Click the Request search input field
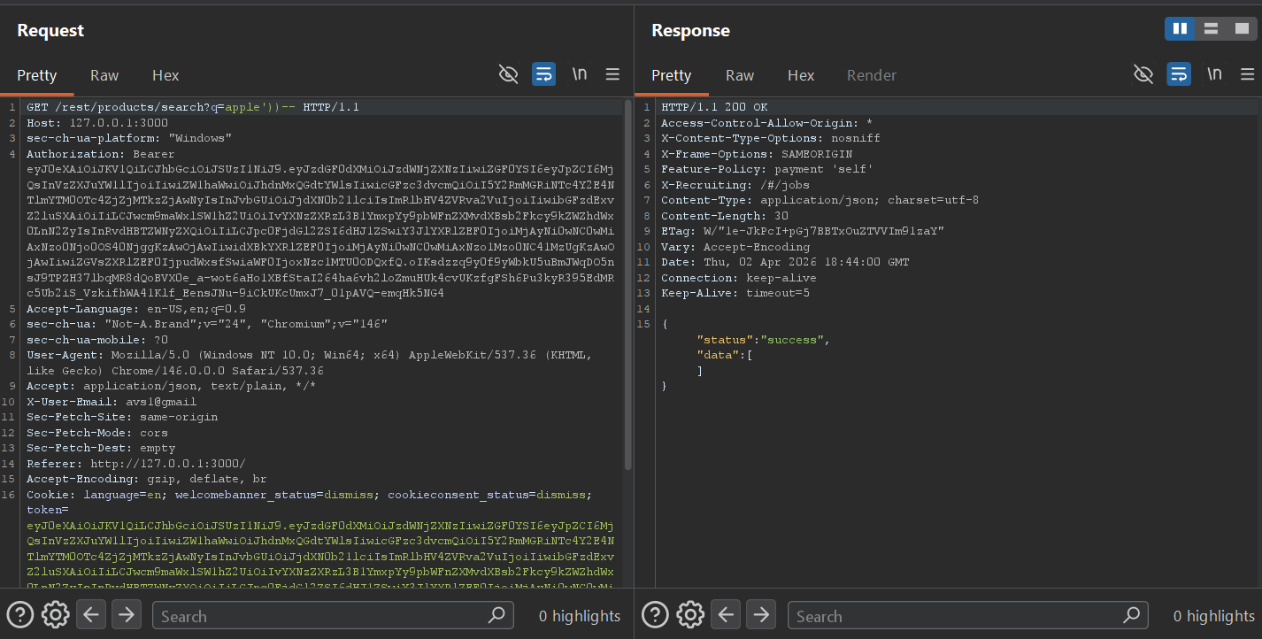The width and height of the screenshot is (1262, 639). pyautogui.click(x=319, y=615)
